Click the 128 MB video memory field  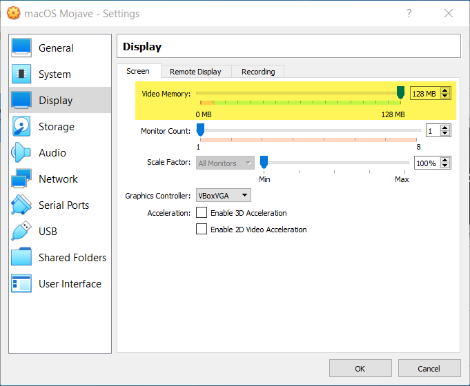(425, 94)
